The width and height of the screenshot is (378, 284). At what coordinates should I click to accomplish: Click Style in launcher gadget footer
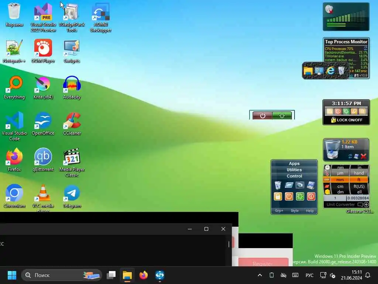pos(294,211)
